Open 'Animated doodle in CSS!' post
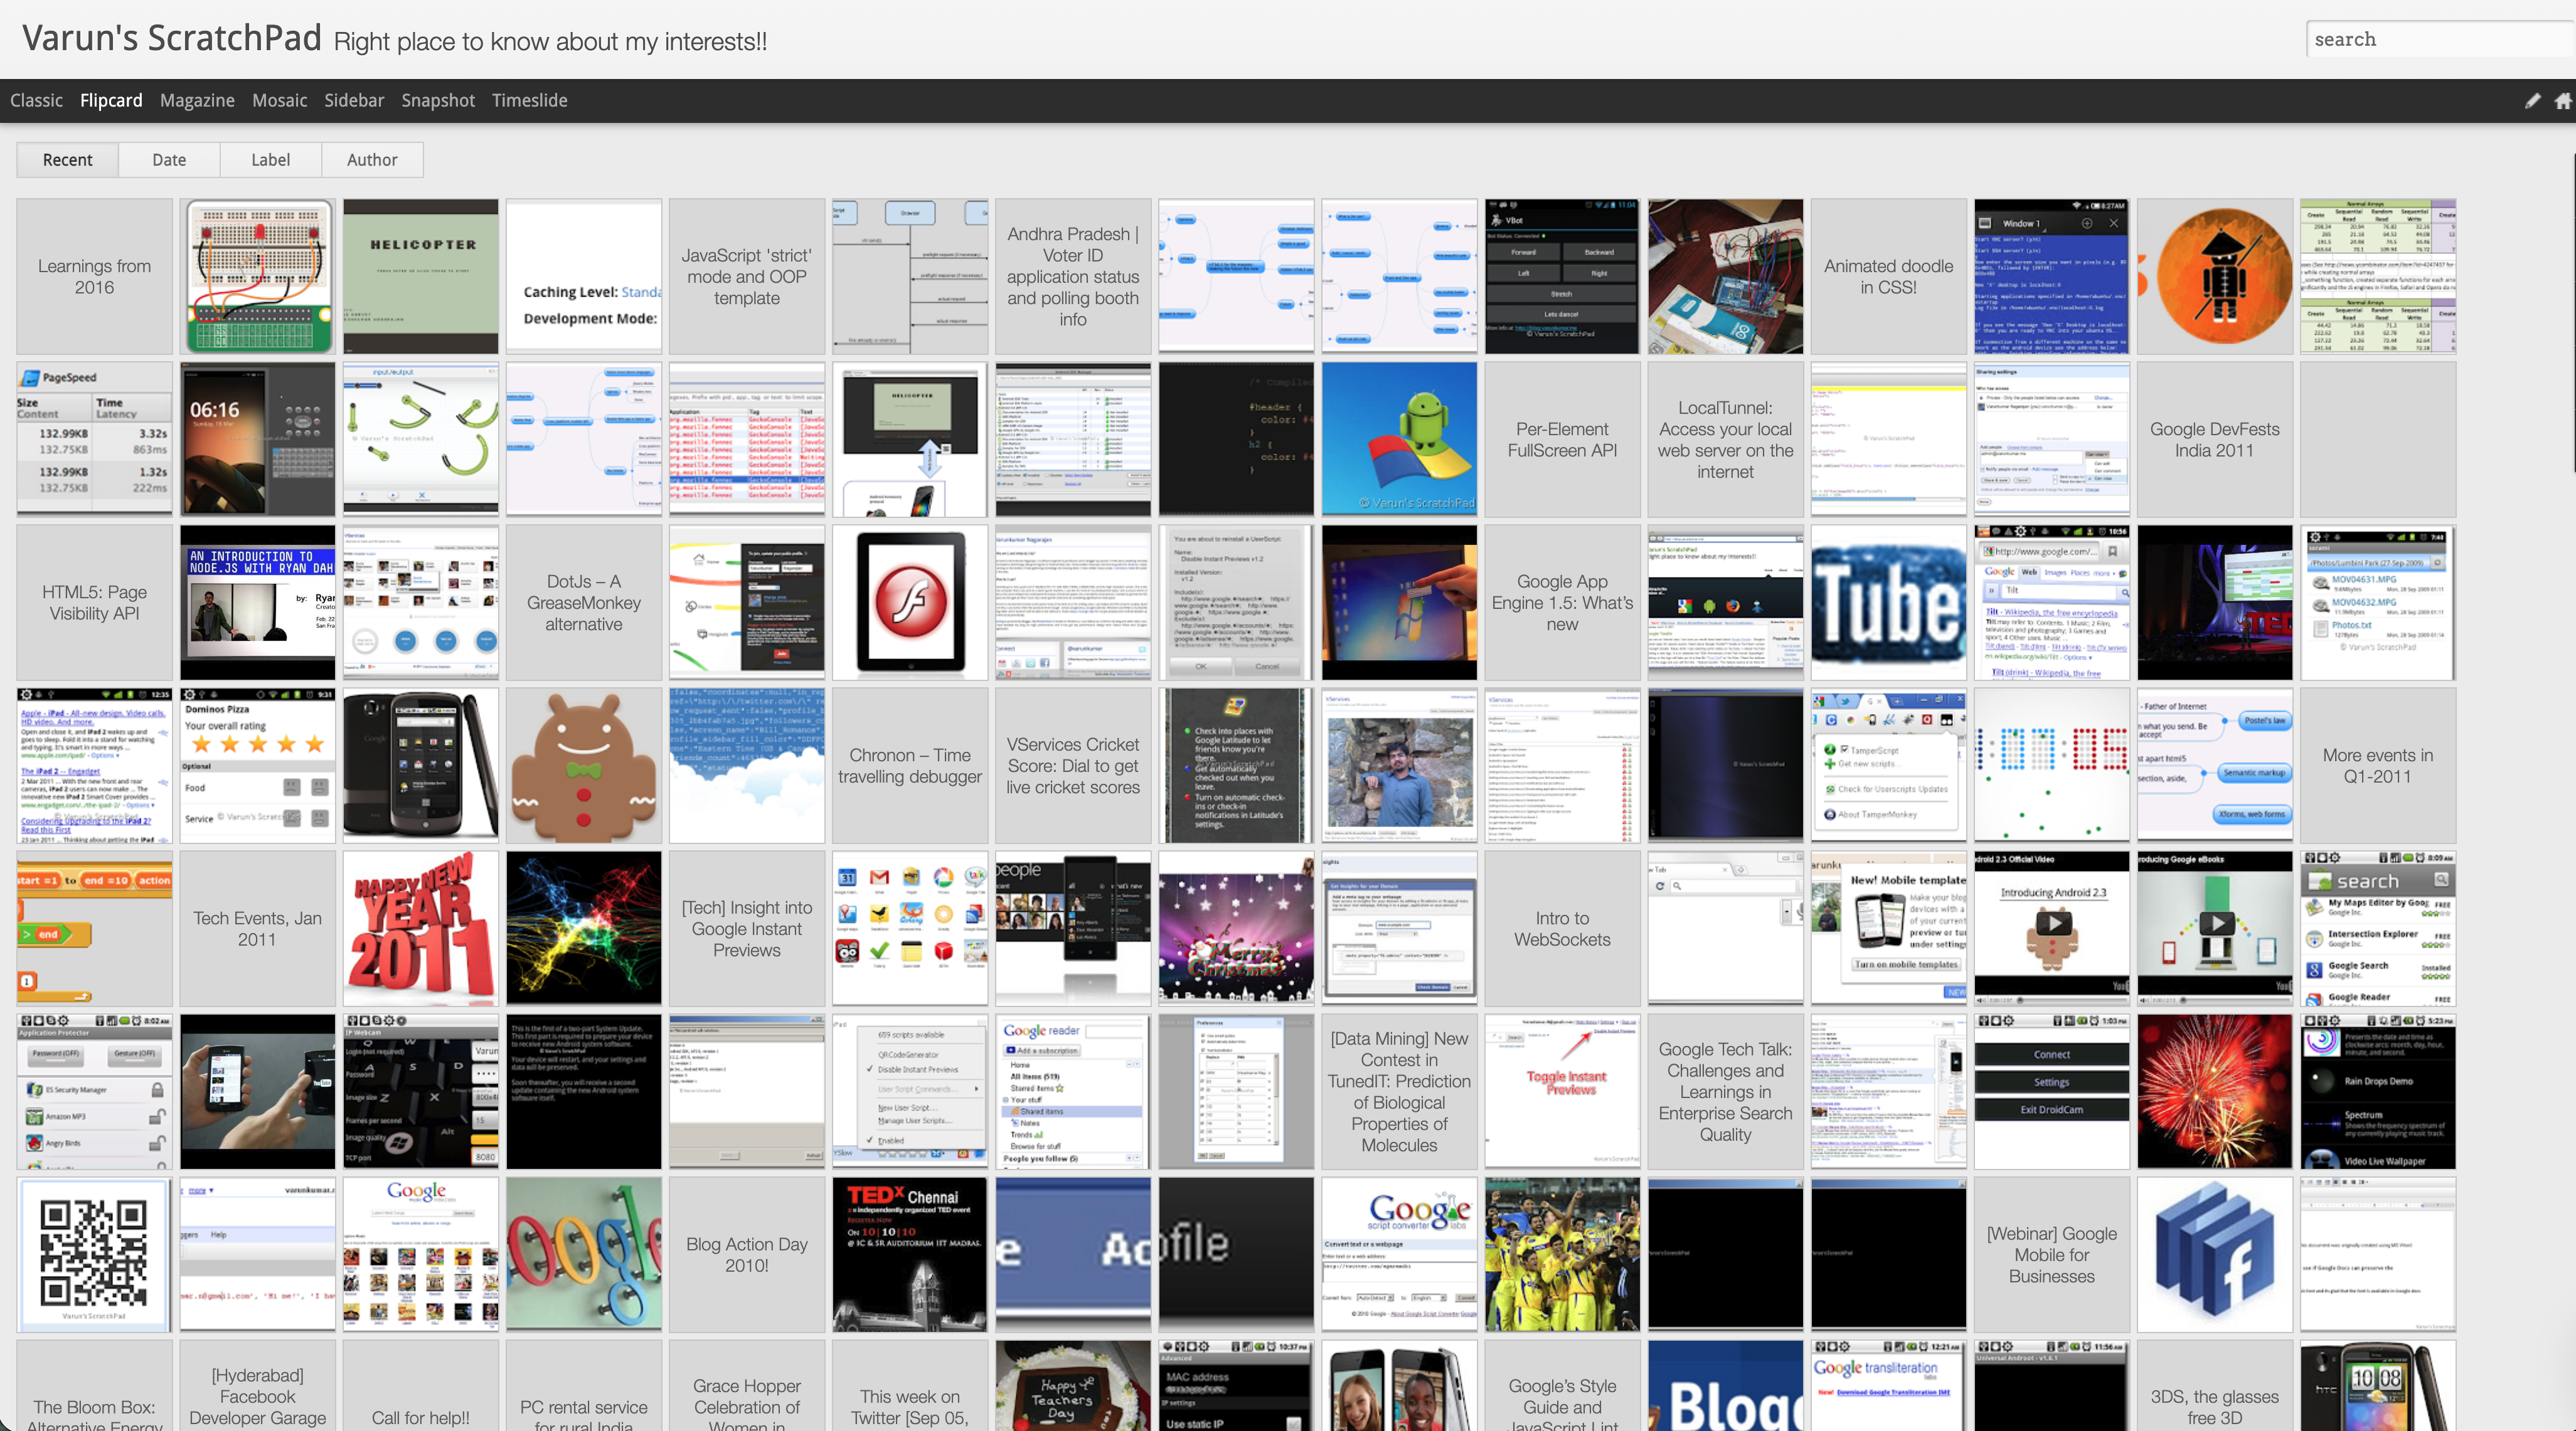Viewport: 2576px width, 1431px height. click(x=1888, y=277)
